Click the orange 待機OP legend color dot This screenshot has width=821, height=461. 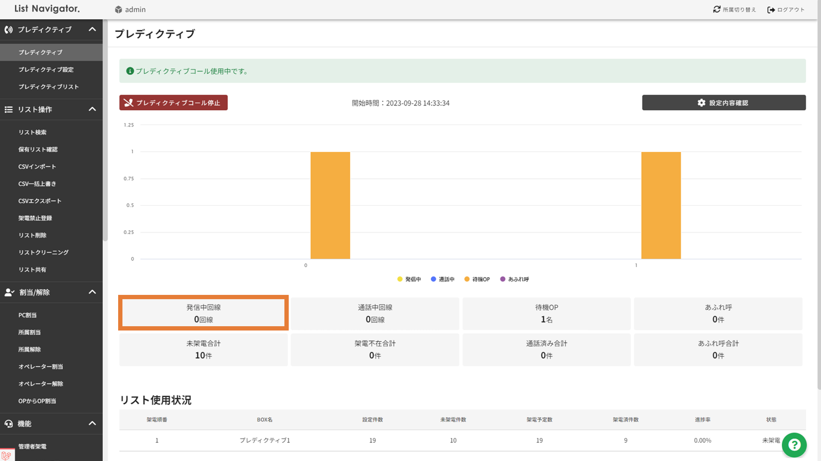[x=467, y=279]
